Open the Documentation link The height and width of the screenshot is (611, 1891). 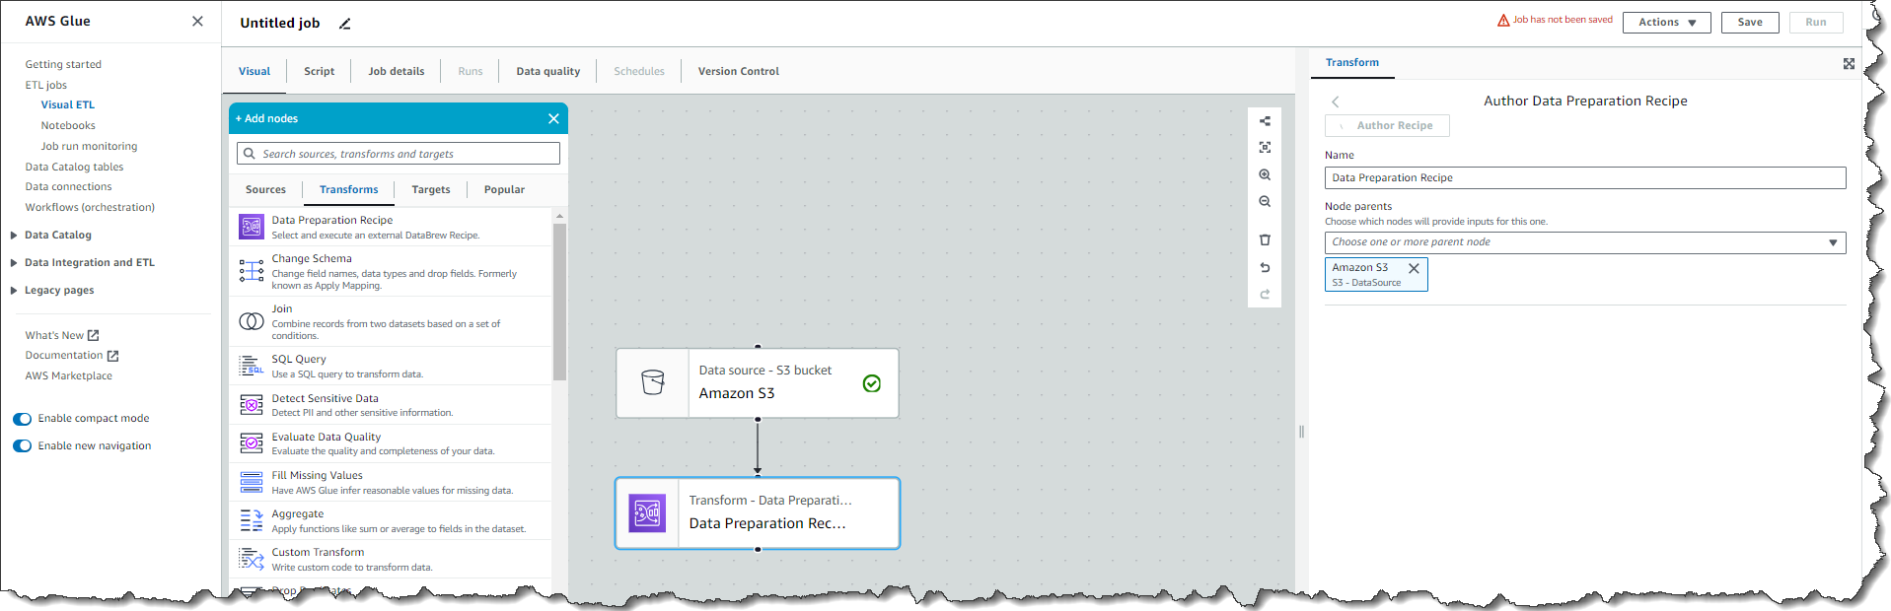[x=72, y=356]
